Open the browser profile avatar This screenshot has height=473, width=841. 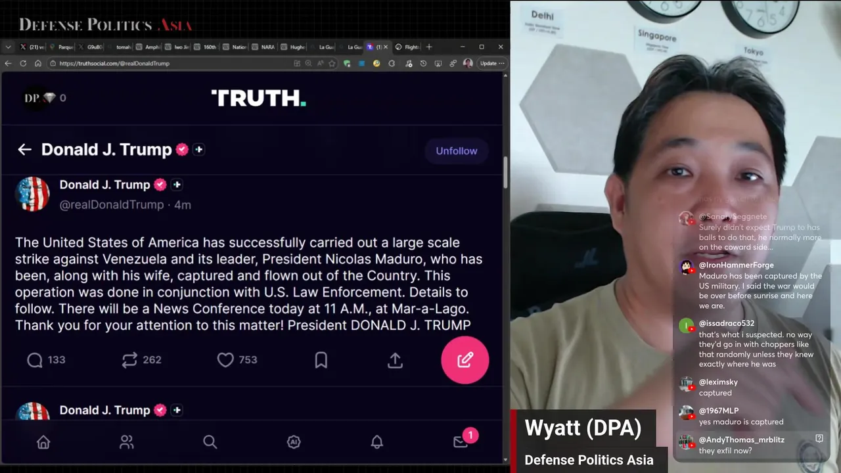pos(468,63)
